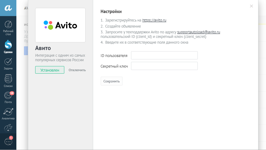Focus the ID пользователя input field
266x150 pixels.
[164, 55]
